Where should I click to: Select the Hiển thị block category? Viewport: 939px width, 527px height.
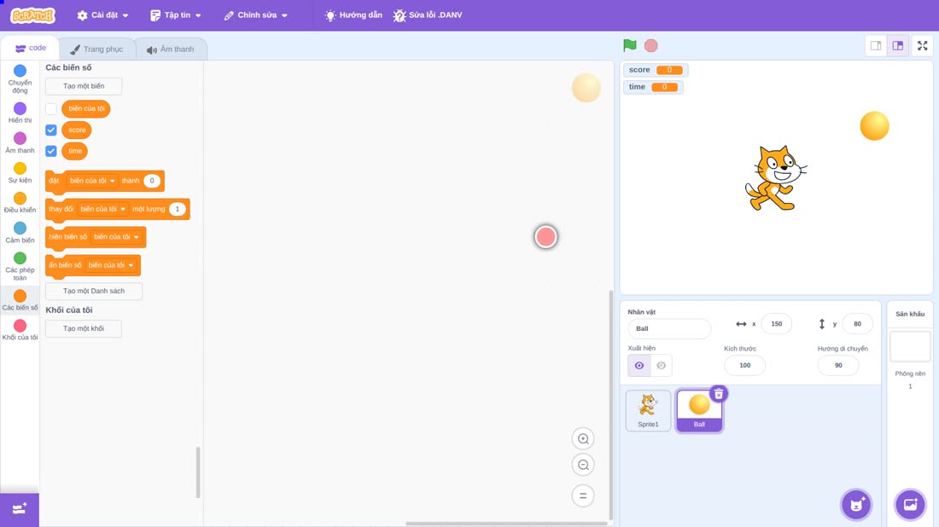(20, 113)
